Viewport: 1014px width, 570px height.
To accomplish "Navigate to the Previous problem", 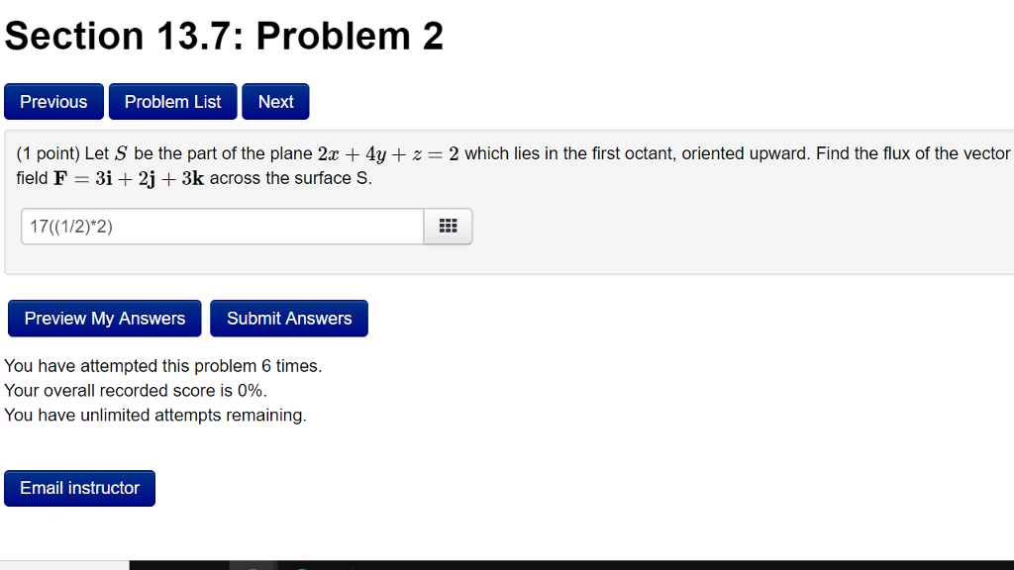I will [x=53, y=101].
